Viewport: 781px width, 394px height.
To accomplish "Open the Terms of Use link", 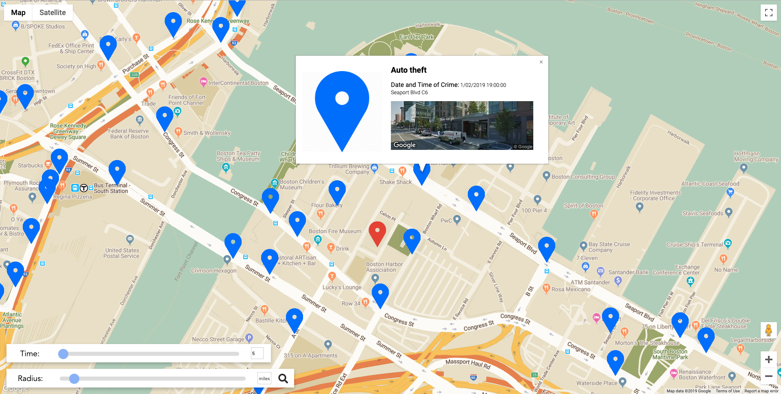I will (x=728, y=391).
